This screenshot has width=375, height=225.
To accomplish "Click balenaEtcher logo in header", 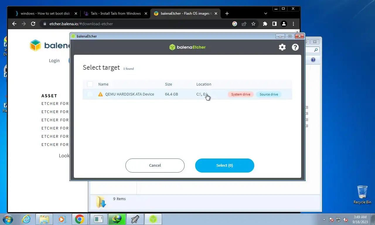I will pos(187,47).
